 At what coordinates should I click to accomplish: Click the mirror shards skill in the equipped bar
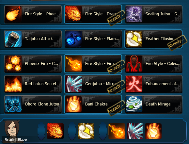135,131
